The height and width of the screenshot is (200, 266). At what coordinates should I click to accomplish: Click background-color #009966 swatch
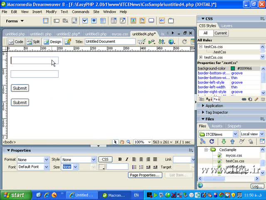tap(233, 68)
